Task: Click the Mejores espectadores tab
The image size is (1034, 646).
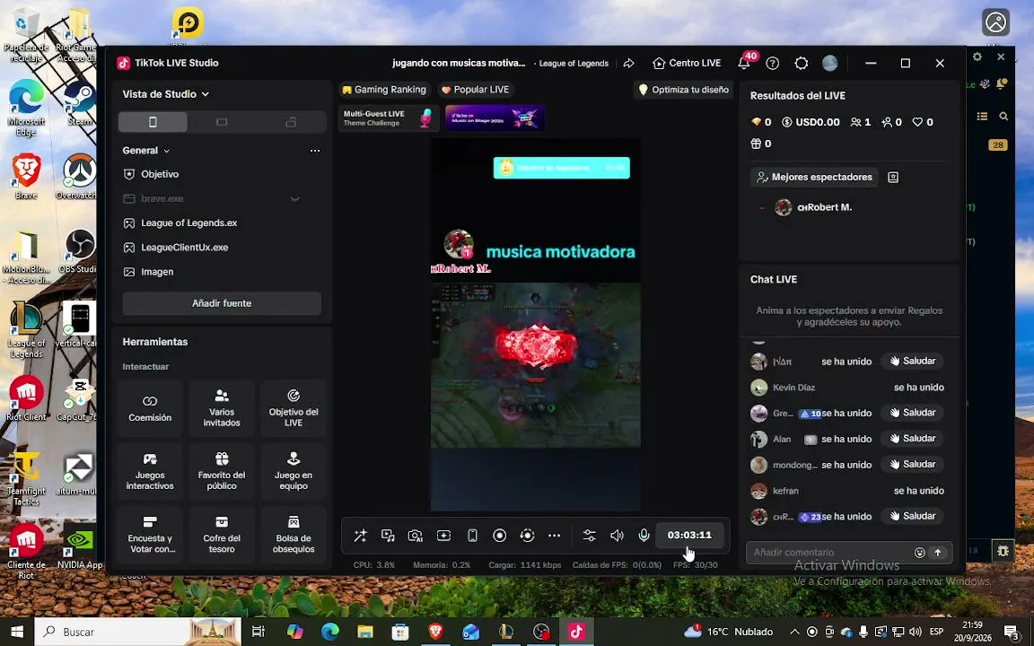Action: point(814,177)
